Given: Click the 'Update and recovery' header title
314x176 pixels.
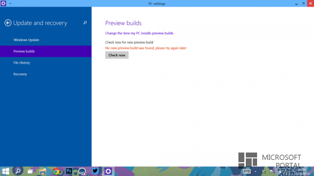Looking at the screenshot, I should coord(40,23).
